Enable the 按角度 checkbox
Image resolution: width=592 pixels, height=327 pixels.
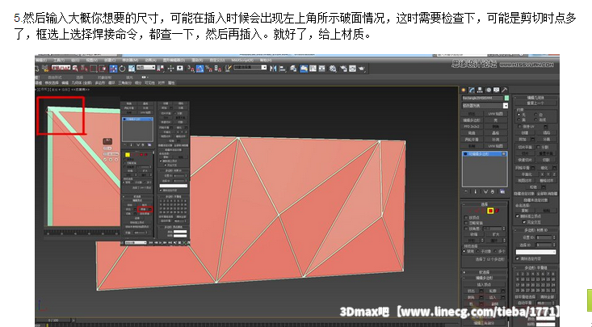click(x=465, y=228)
